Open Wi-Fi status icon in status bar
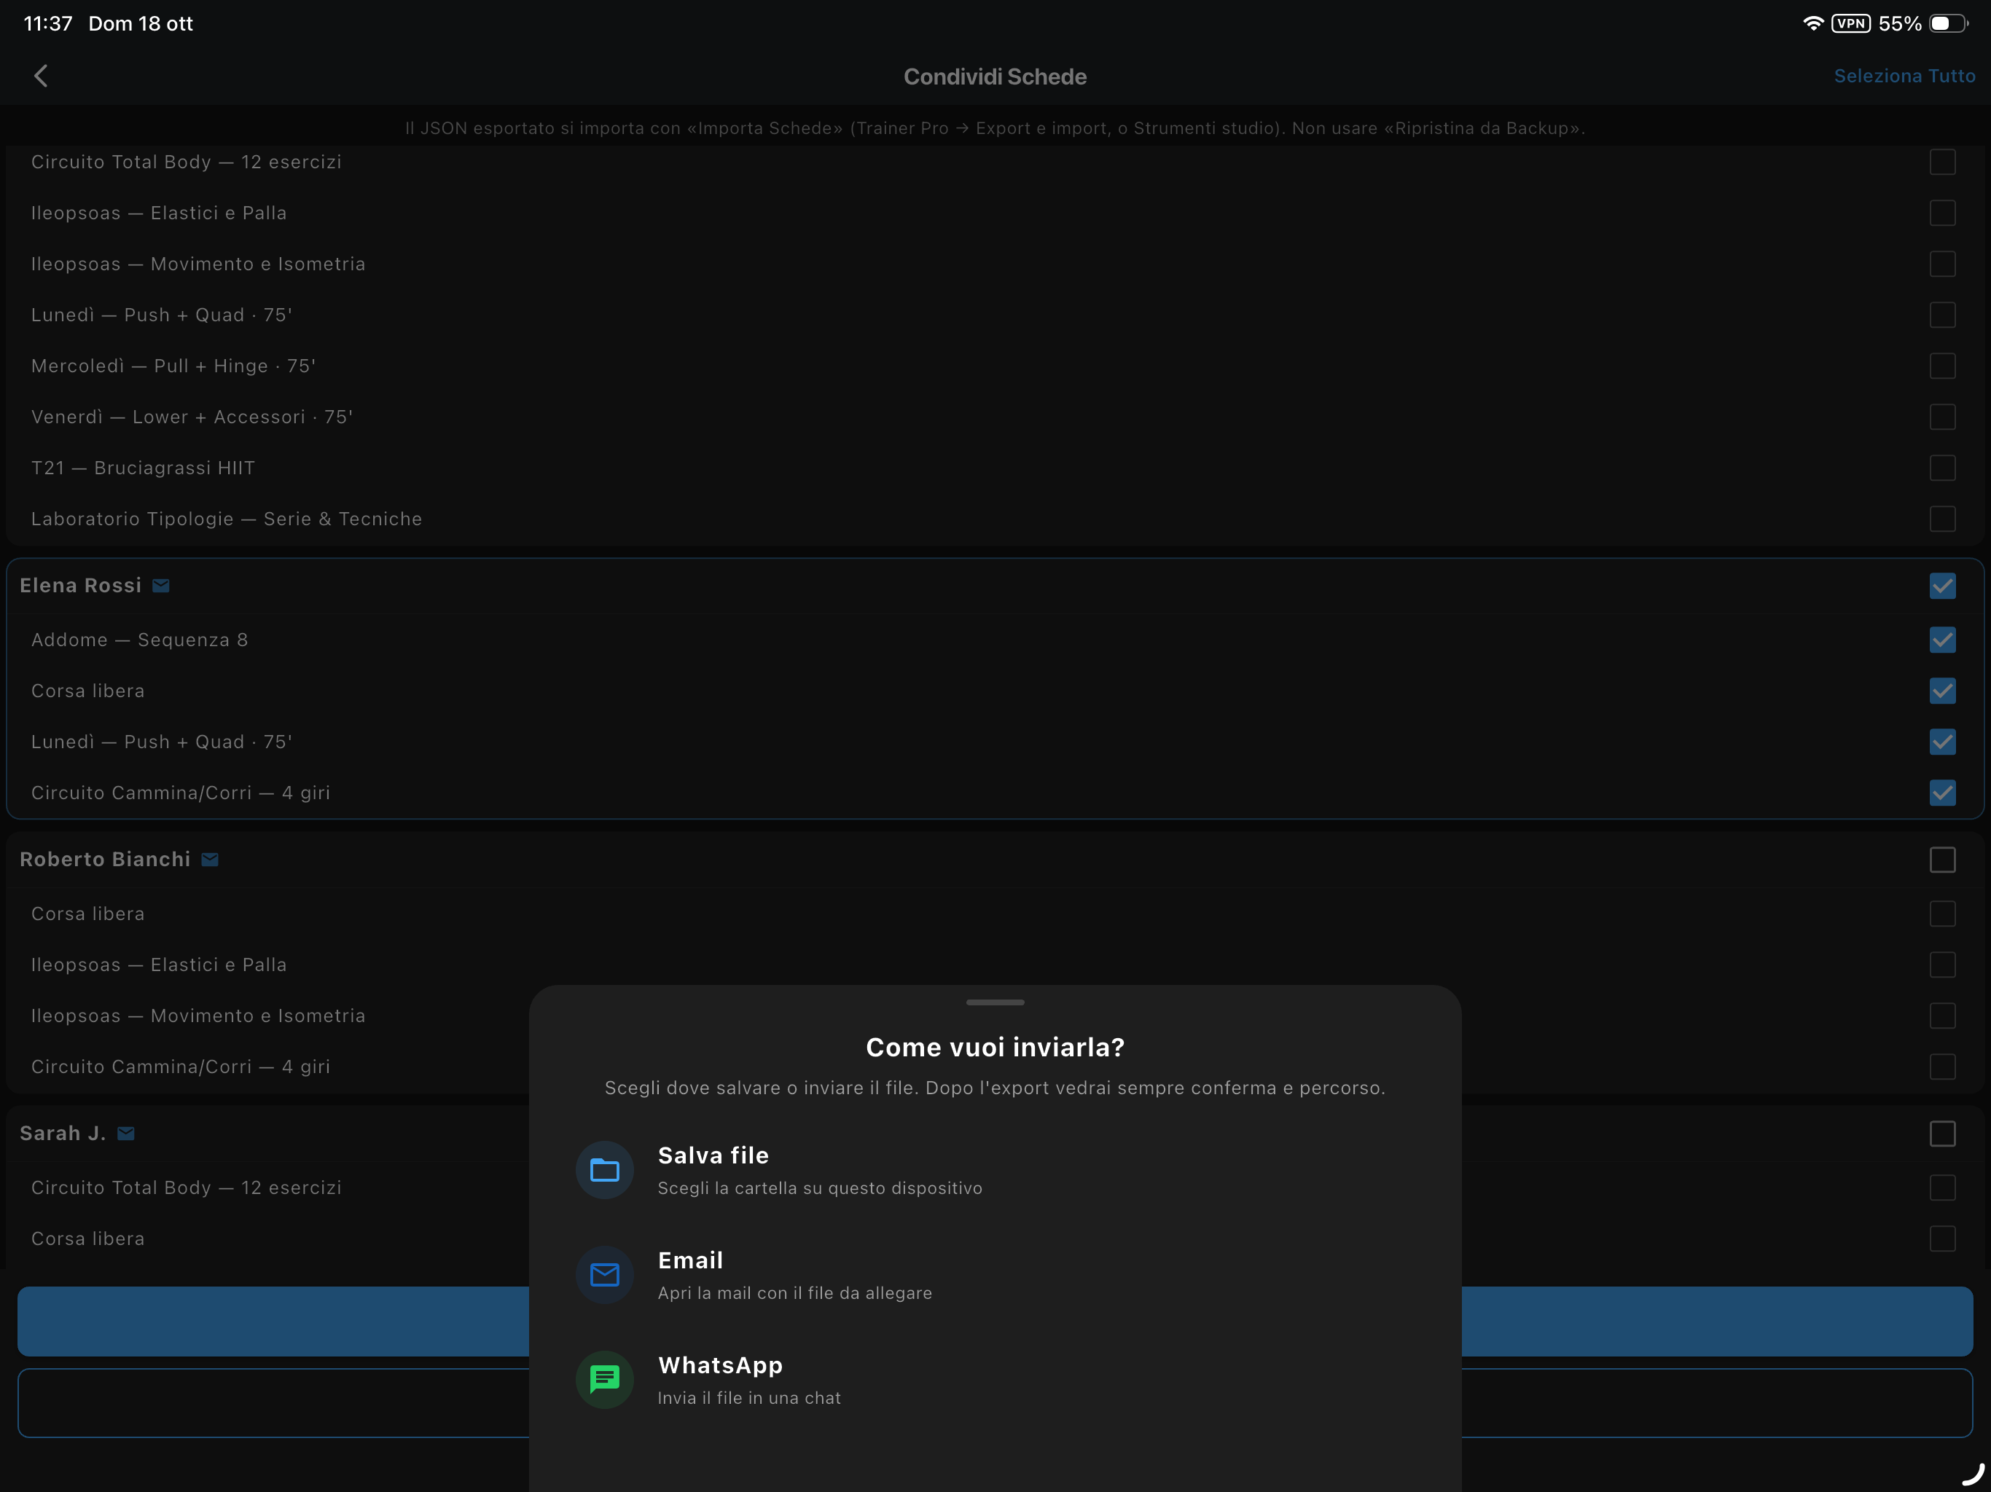The width and height of the screenshot is (1991, 1492). click(x=1812, y=23)
